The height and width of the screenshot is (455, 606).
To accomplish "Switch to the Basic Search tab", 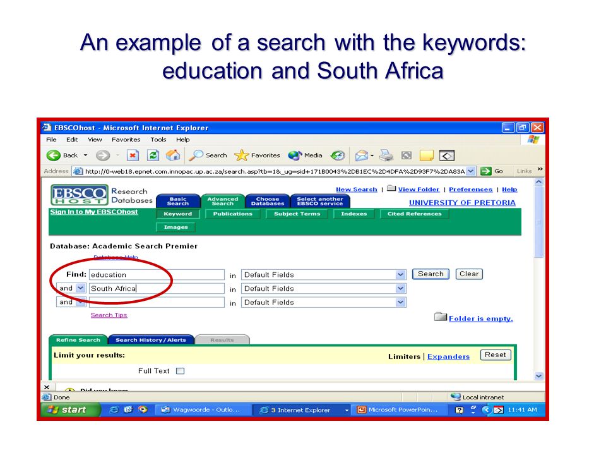I will pyautogui.click(x=178, y=201).
